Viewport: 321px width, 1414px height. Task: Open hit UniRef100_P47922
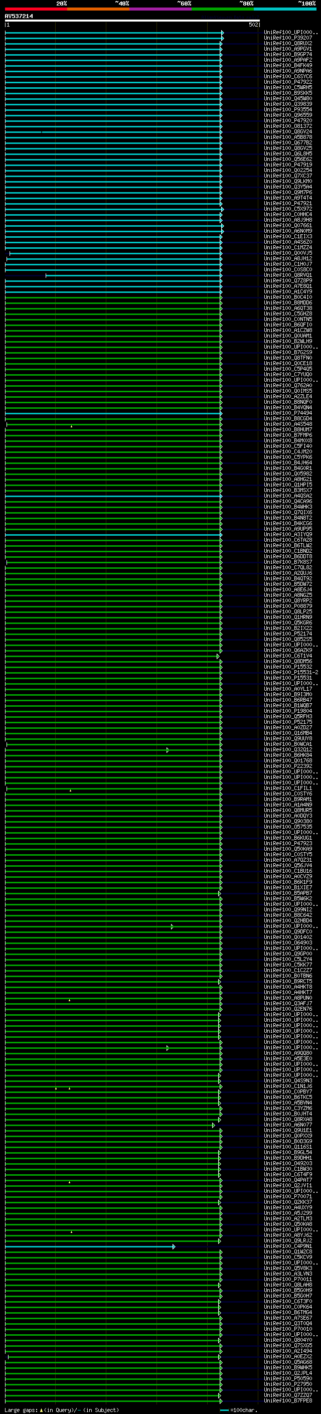pos(288,82)
